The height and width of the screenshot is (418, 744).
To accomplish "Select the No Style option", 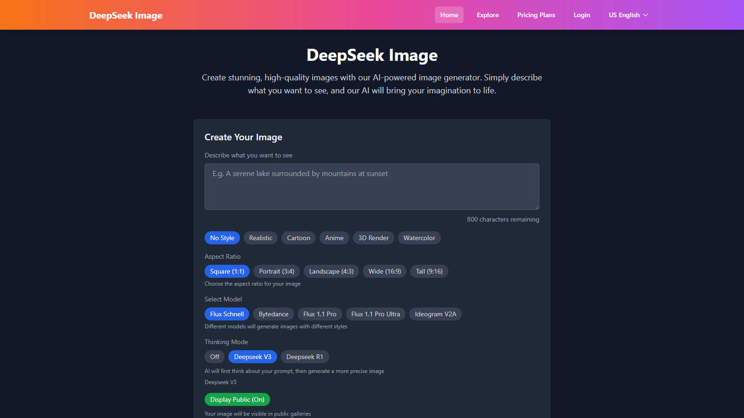I will [222, 238].
